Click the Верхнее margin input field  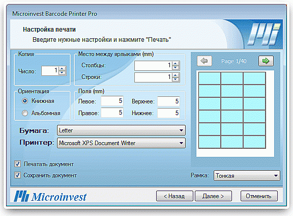coord(168,101)
